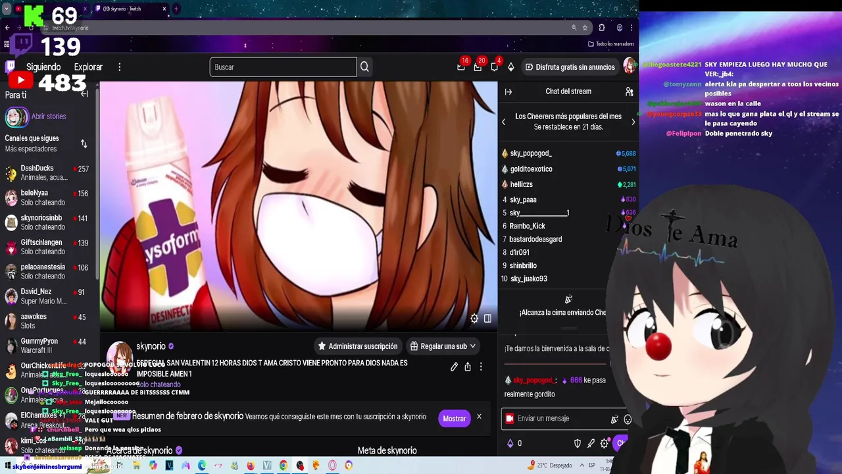Share the stream with the share icon
Image resolution: width=842 pixels, height=474 pixels.
468,367
